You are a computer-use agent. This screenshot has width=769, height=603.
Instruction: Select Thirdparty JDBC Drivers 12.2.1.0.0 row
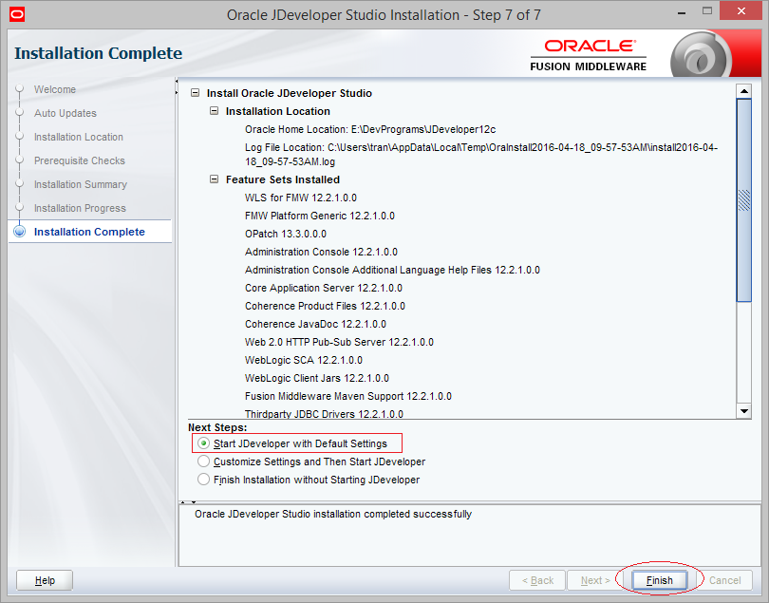[x=324, y=414]
